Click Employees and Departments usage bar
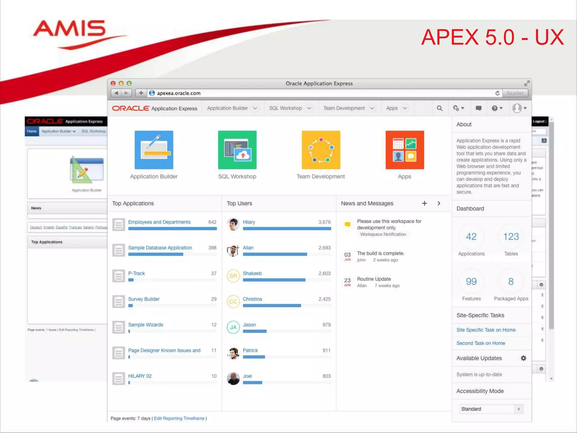 (172, 229)
